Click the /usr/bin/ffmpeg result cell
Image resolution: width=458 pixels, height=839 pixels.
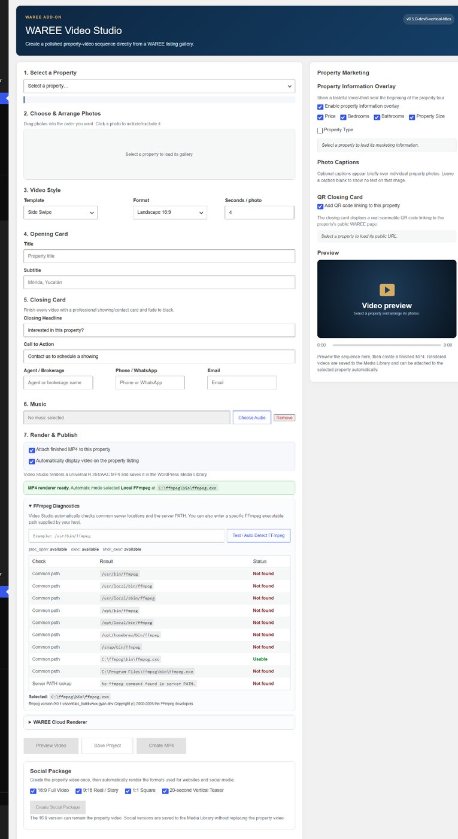coord(120,574)
